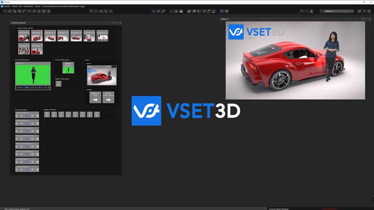Select the Camera 3 thumbnail
This screenshot has height=210, width=374.
[50, 36]
